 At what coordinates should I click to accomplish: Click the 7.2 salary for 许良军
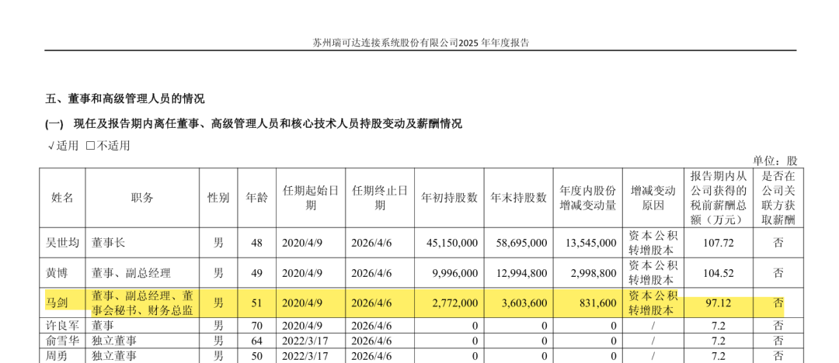[719, 325]
